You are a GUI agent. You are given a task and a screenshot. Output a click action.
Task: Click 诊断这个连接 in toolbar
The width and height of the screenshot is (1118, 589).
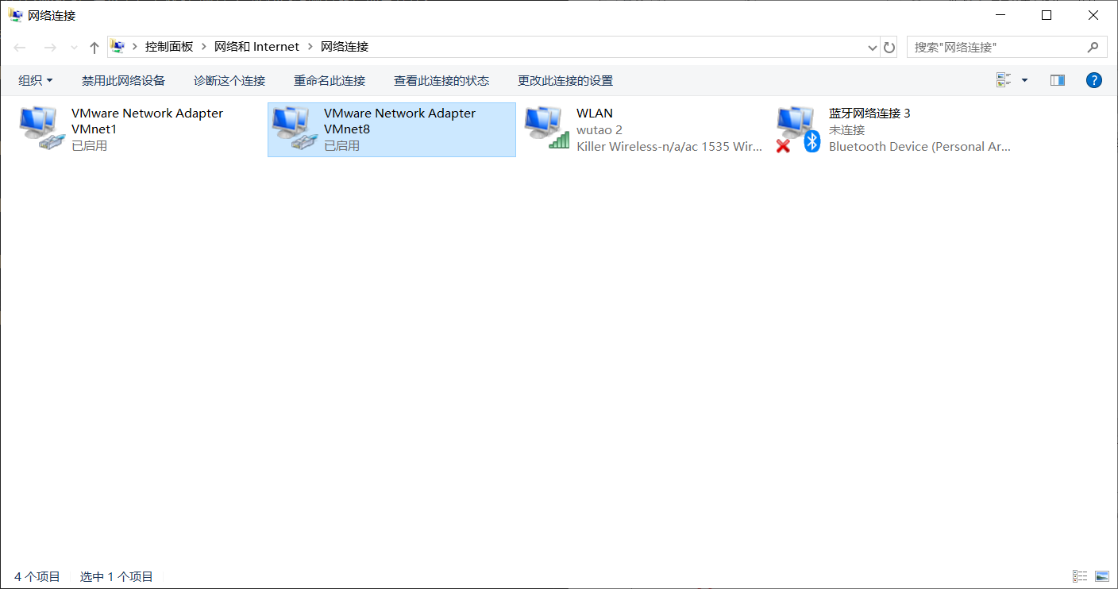pos(229,80)
